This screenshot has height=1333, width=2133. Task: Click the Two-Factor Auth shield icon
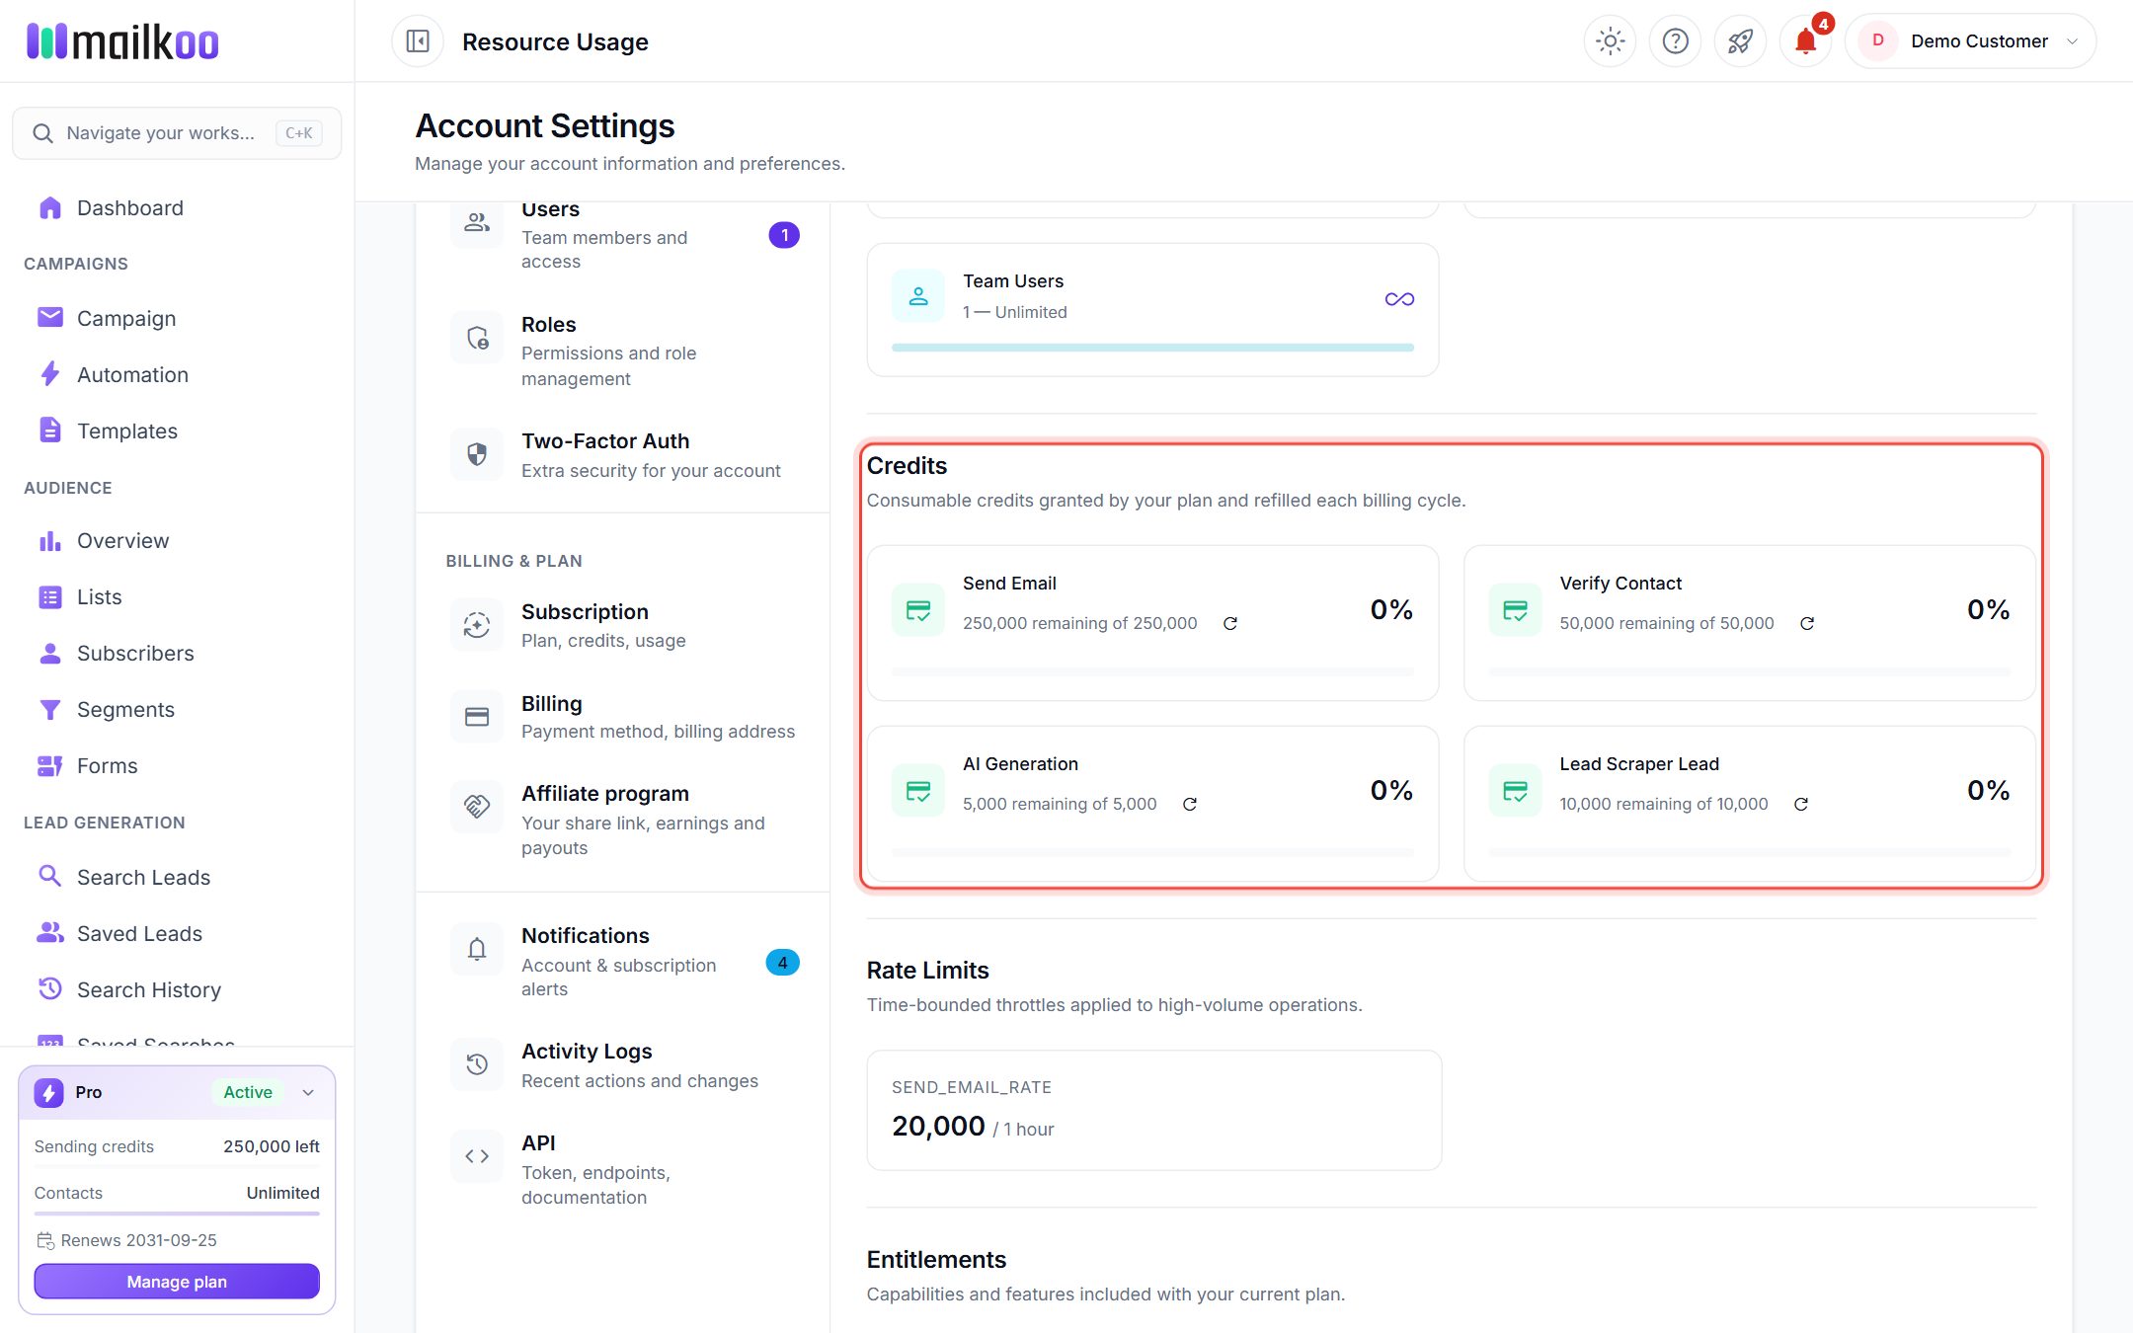tap(477, 454)
